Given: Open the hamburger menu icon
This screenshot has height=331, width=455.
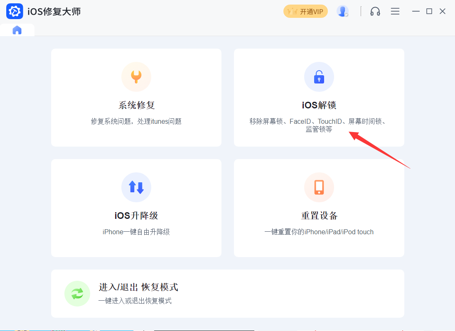Looking at the screenshot, I should [395, 11].
